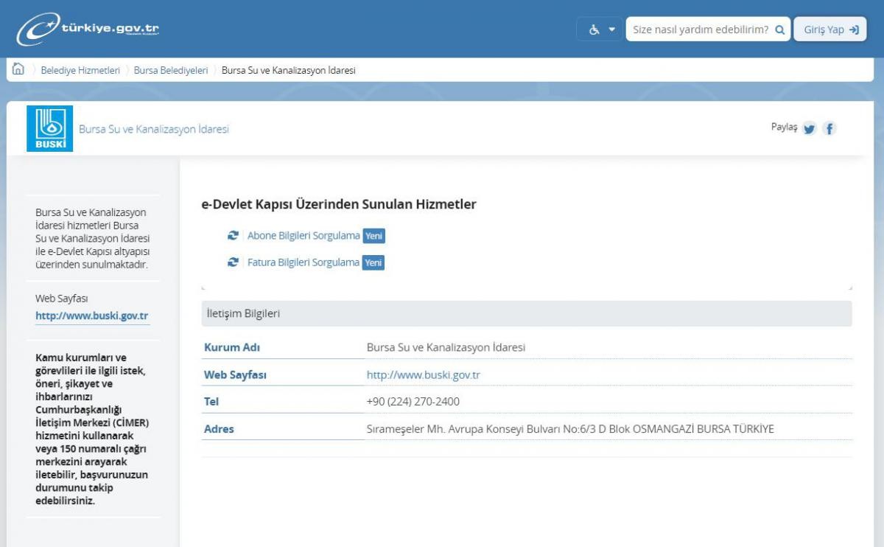Share page via Twitter icon
Viewport: 884px width, 547px height.
click(x=809, y=128)
